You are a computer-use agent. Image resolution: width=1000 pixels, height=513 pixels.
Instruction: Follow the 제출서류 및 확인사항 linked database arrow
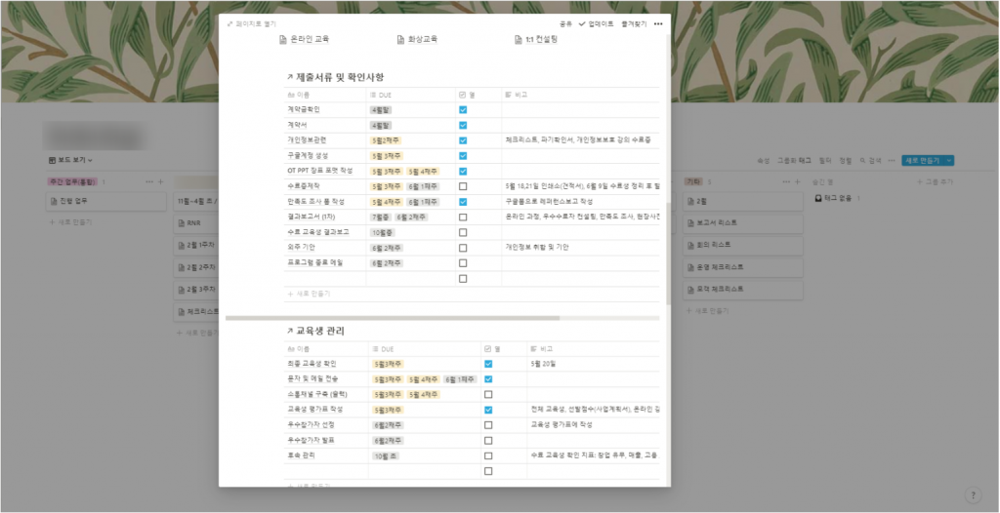point(290,77)
